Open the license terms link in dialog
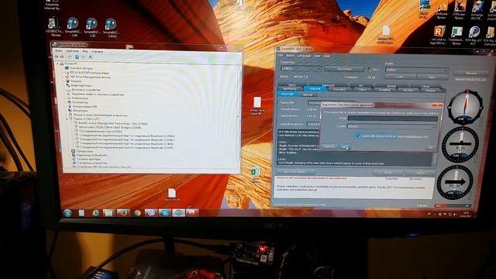This screenshot has height=279, width=496. 413,136
